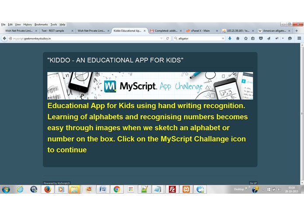The image size is (304, 216).
Task: Click the search box containing alligator
Action: coord(199,38)
